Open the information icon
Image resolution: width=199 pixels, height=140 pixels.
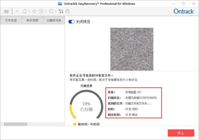(x=51, y=11)
